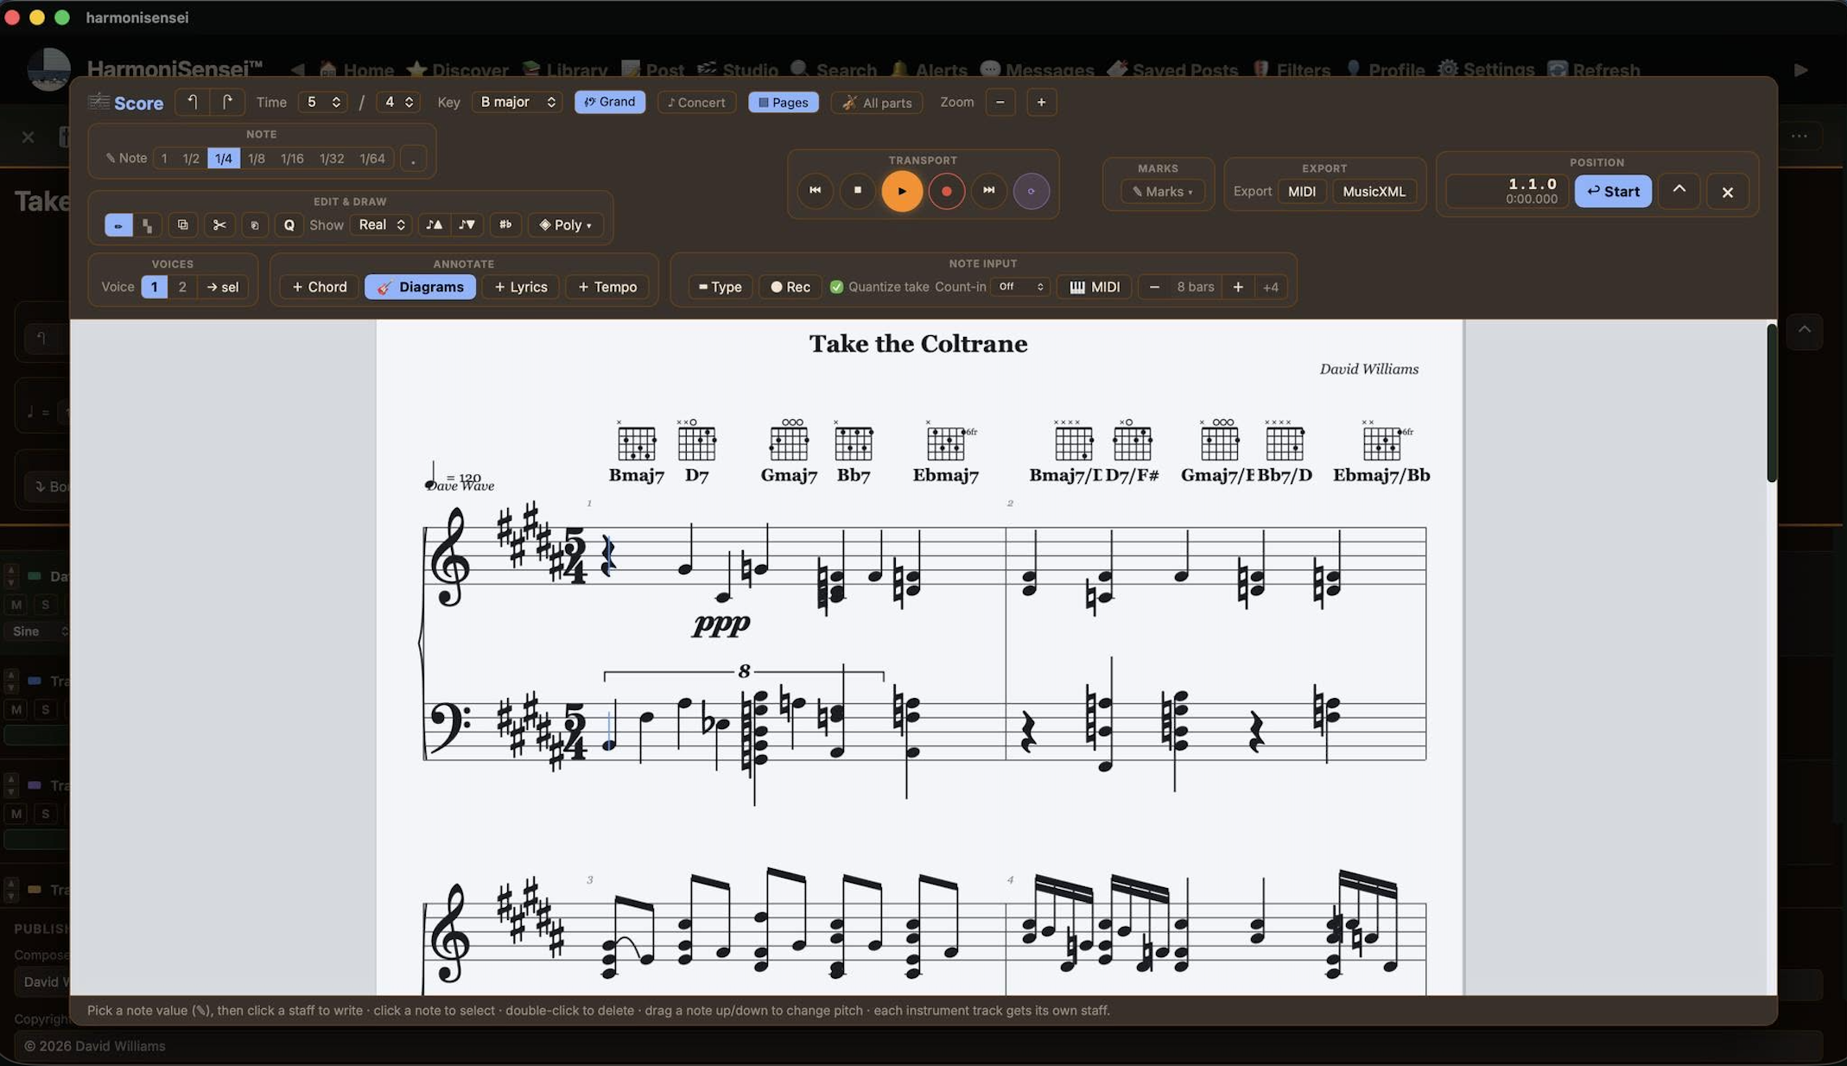Open the Key B major dropdown

[517, 102]
